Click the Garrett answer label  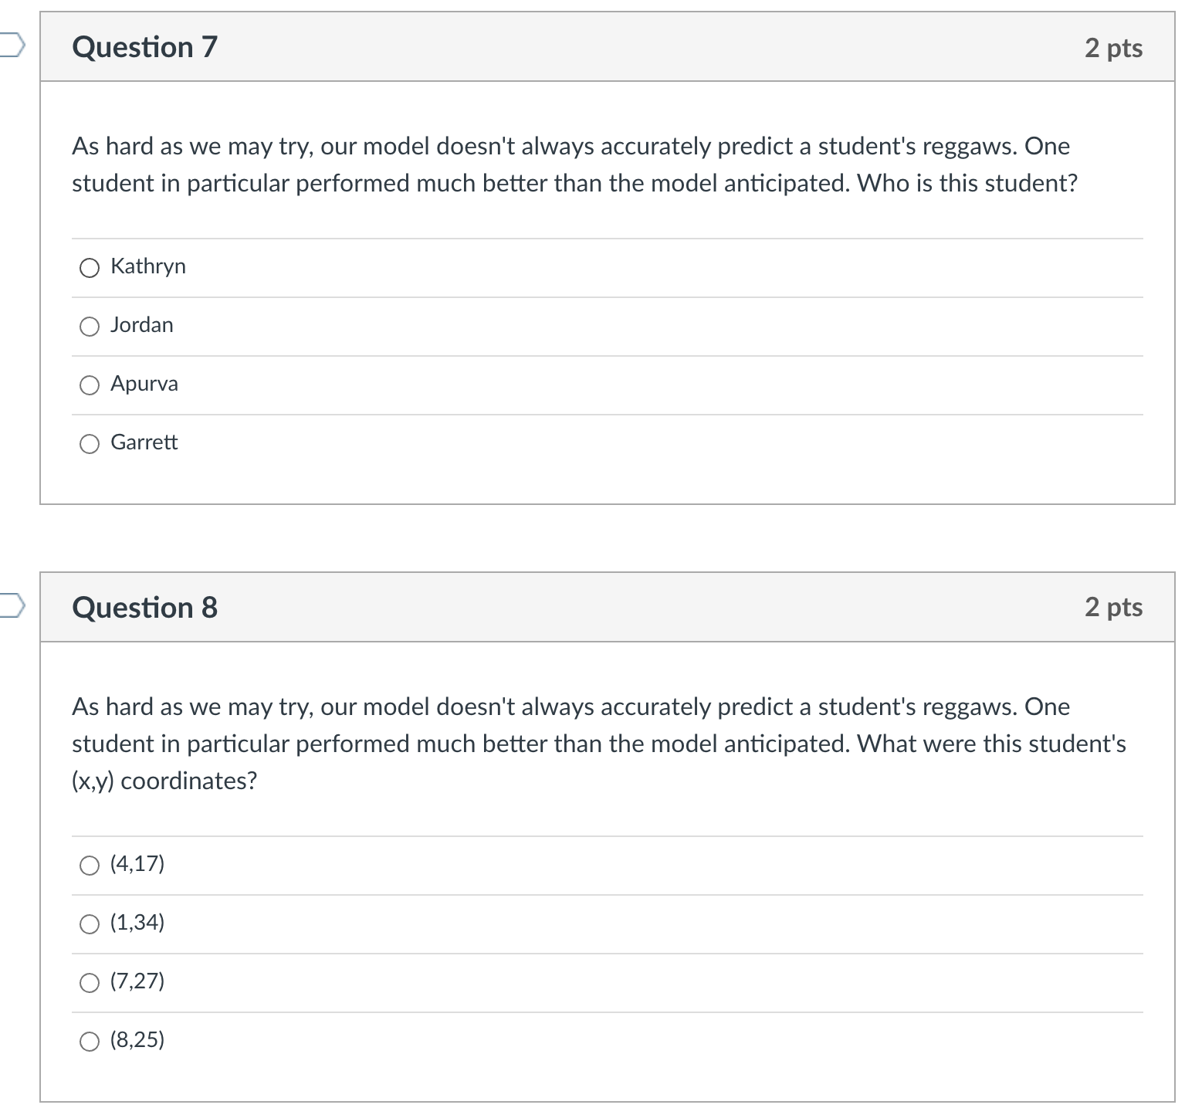click(x=144, y=442)
